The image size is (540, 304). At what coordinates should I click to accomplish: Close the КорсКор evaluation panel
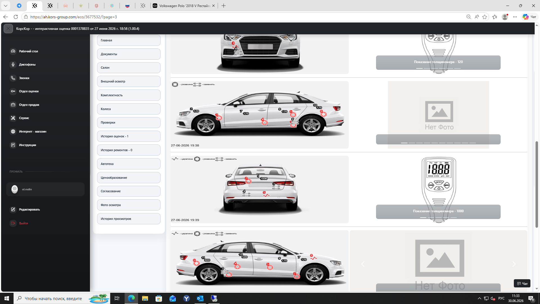pyautogui.click(x=8, y=28)
